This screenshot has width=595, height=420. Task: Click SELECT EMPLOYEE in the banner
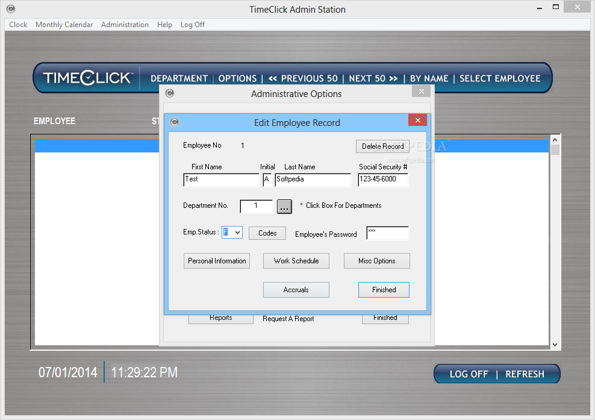[x=500, y=78]
